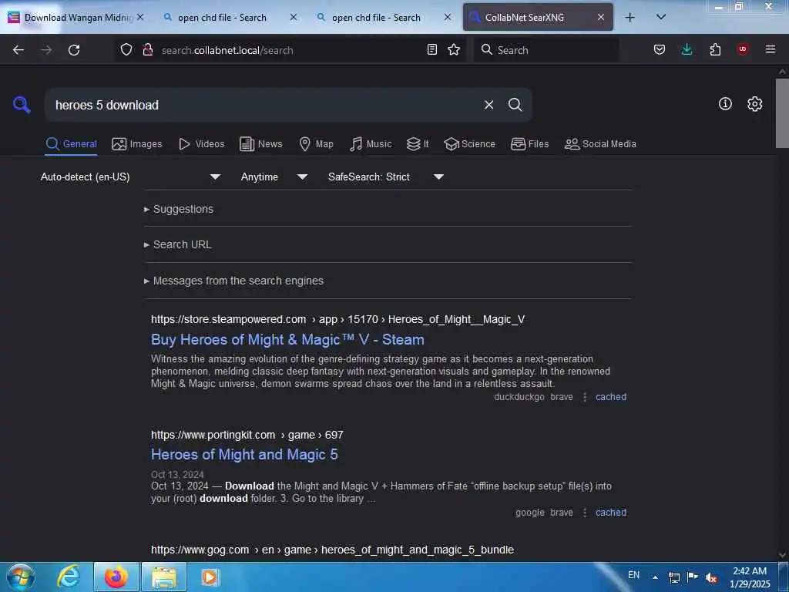Open cached version of Steam result
789x592 pixels.
click(611, 397)
